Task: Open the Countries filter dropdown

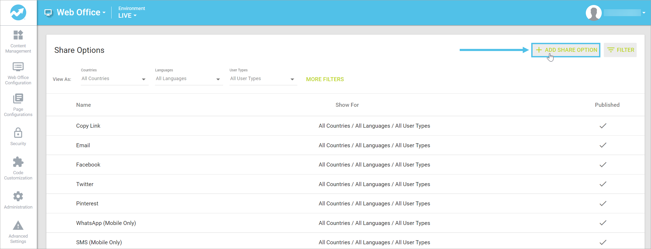Action: pyautogui.click(x=114, y=79)
